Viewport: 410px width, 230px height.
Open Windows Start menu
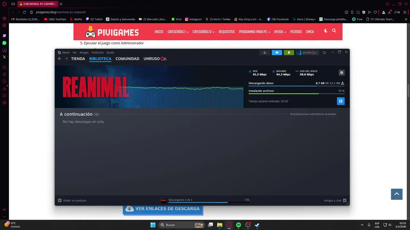click(153, 225)
